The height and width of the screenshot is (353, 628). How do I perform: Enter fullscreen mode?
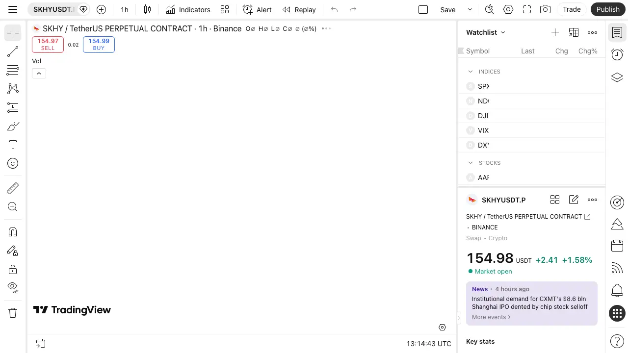pyautogui.click(x=527, y=9)
